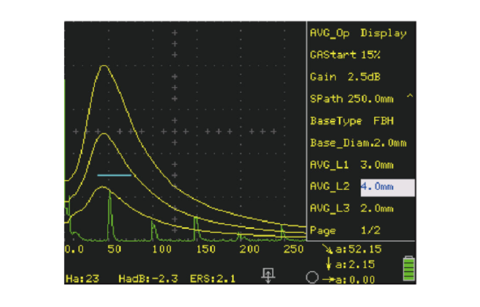Click the a:0.00 horizontal distance reading
This screenshot has width=480, height=307.
355,279
